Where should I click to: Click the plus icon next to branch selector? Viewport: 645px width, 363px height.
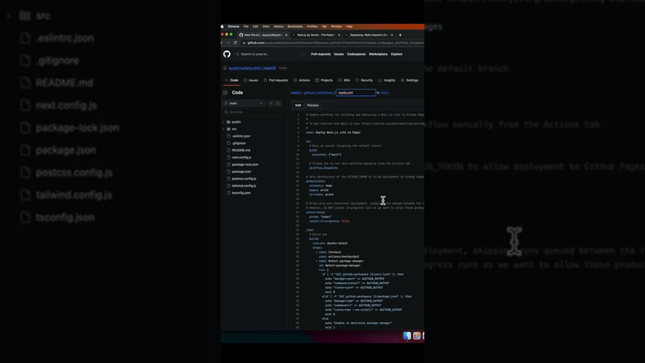click(x=272, y=103)
